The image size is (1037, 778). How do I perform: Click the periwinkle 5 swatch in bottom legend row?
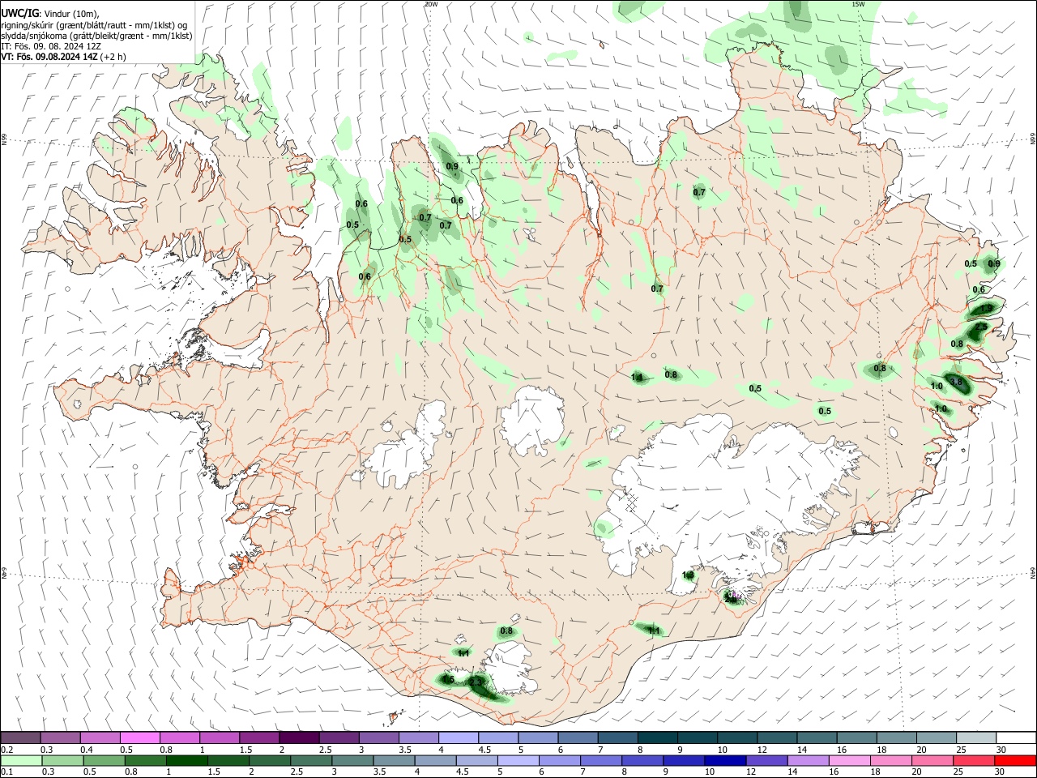click(x=518, y=761)
